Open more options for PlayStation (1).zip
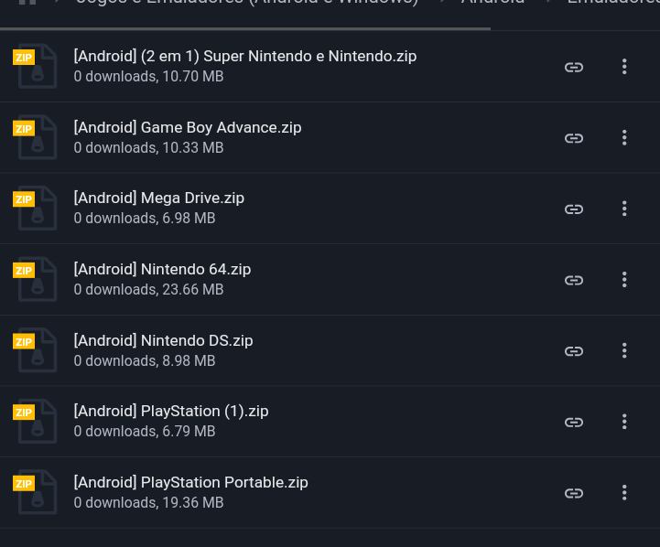 624,422
